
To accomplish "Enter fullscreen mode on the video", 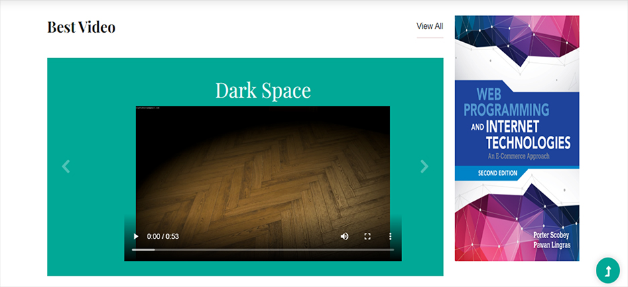I will click(367, 236).
